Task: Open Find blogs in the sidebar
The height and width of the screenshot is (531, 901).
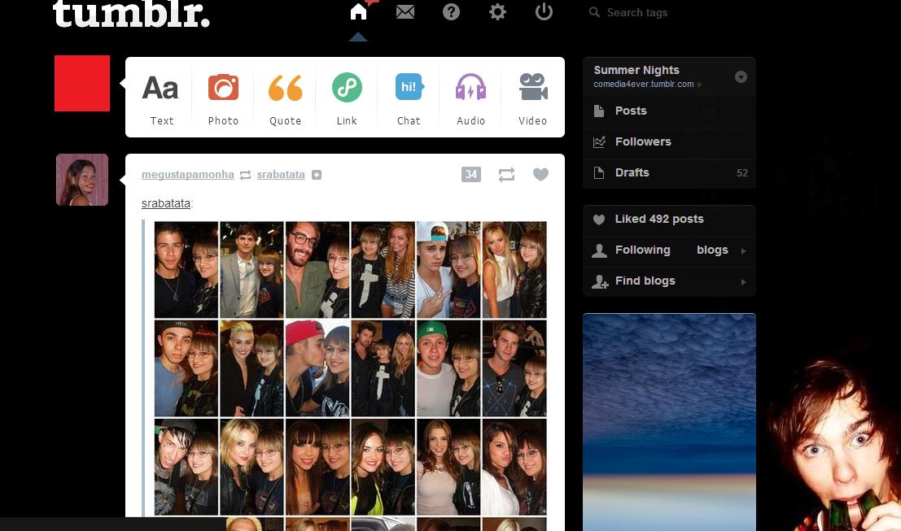Action: click(669, 281)
